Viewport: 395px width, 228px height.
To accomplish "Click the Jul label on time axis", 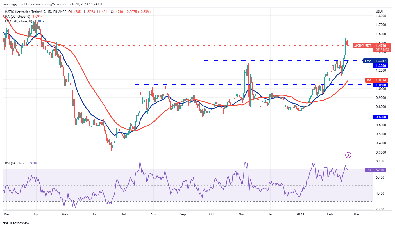I will coord(123,214).
